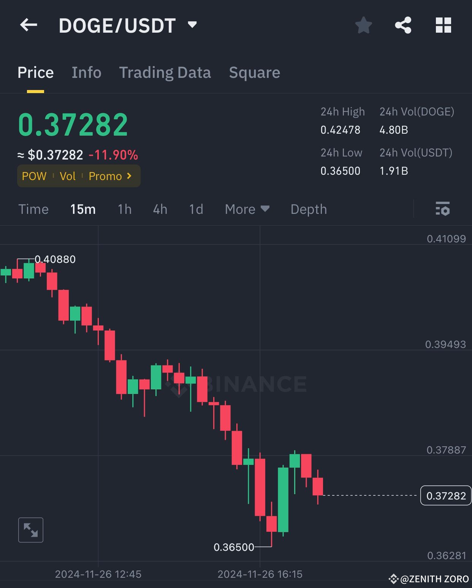Viewport: 472px width, 588px height.
Task: Enable the 1d timeframe view
Action: pos(195,209)
